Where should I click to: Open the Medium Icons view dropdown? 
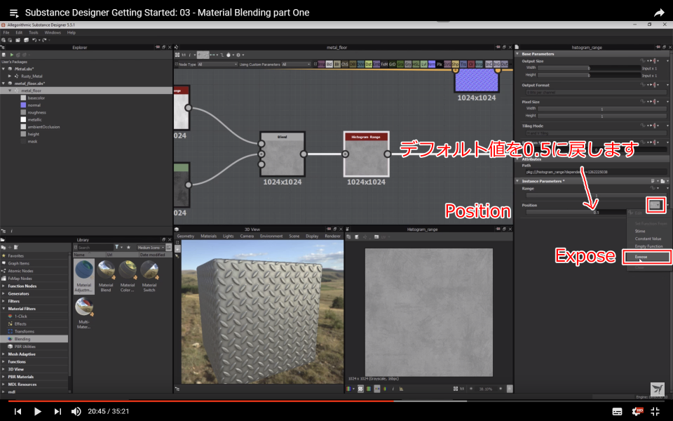151,248
